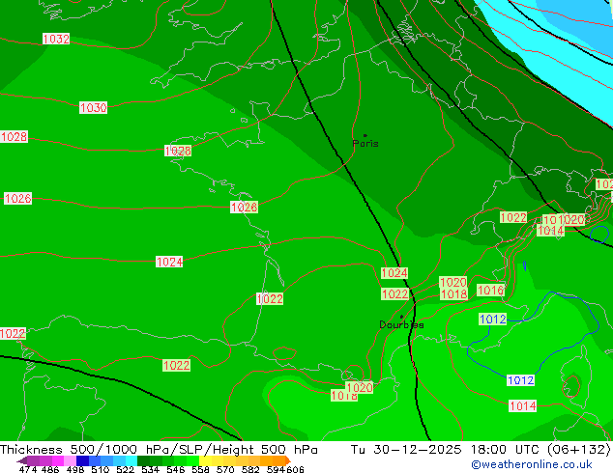Click the Dourbies city dot marker

point(401,317)
